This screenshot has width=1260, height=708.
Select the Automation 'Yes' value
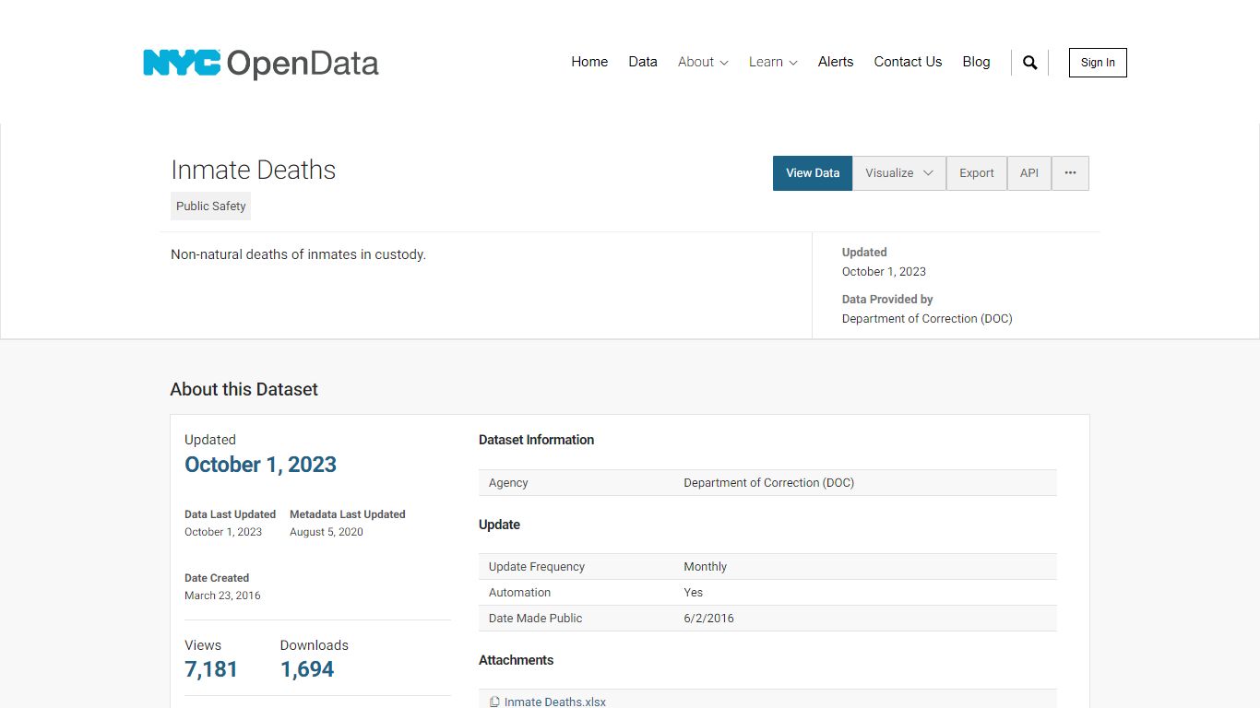click(693, 593)
